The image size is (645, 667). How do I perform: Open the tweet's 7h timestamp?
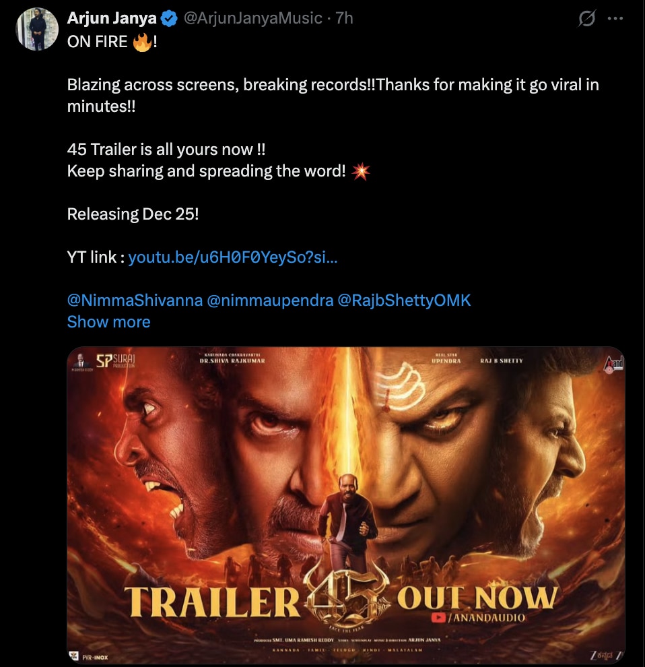pos(344,18)
